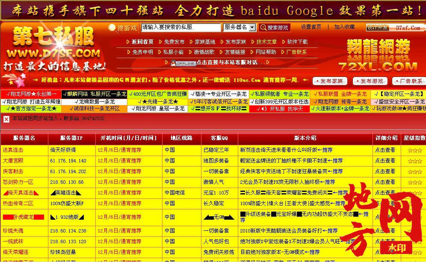Select 技术文章 in the navigation menu
The height and width of the screenshot is (262, 426).
coord(266,42)
